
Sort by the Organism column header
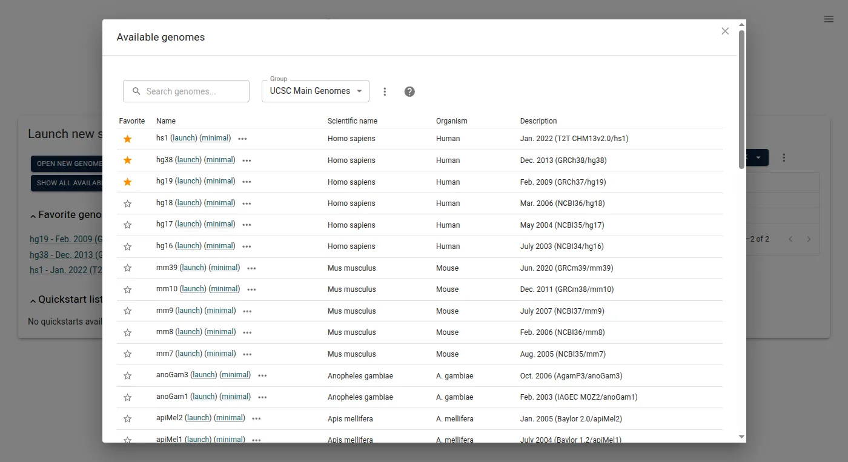coord(452,121)
